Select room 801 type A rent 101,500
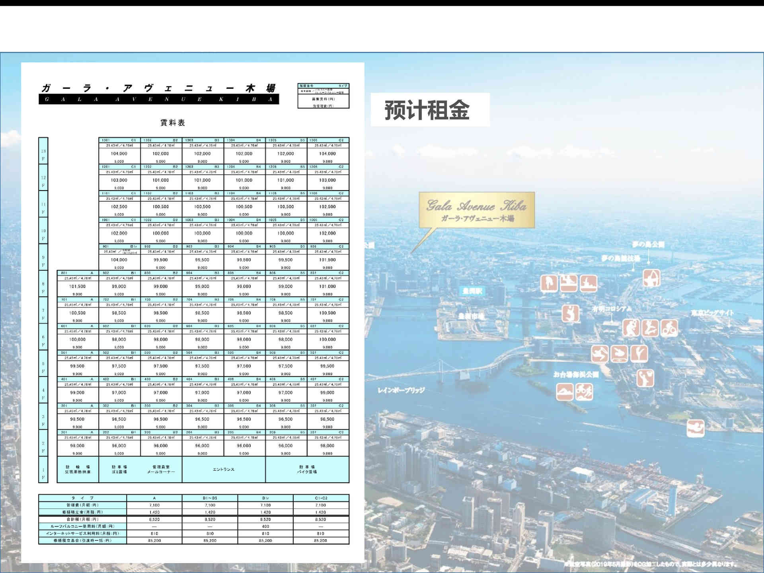Image resolution: width=764 pixels, height=573 pixels. click(x=77, y=286)
